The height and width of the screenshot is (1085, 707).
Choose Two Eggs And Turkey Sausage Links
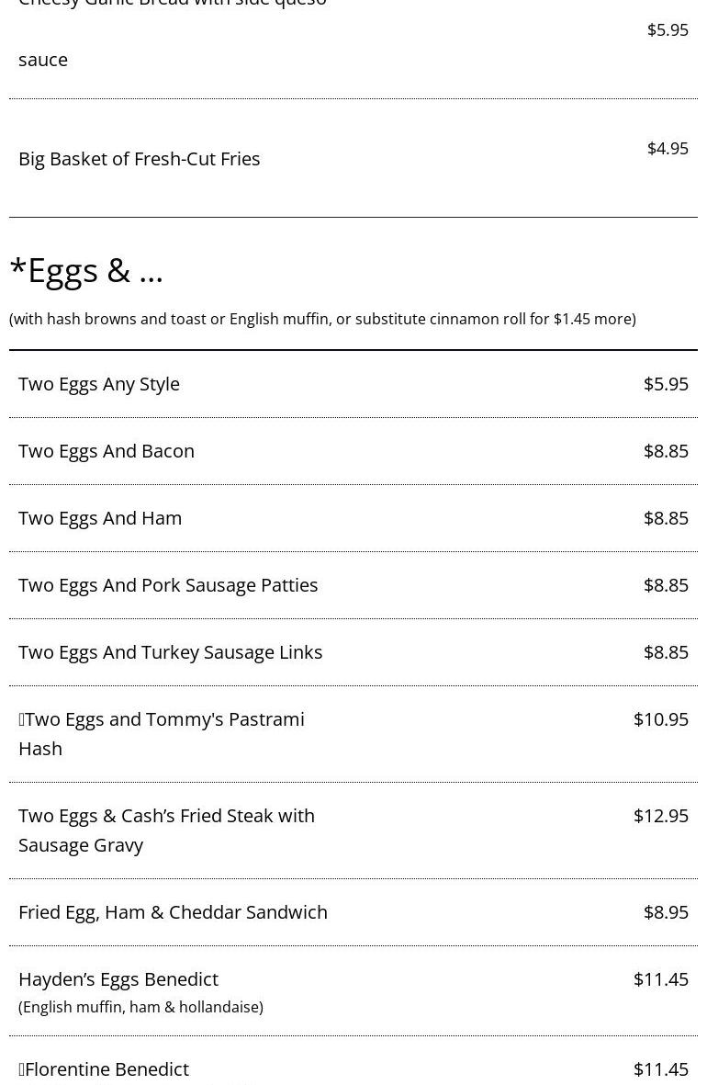tap(170, 652)
